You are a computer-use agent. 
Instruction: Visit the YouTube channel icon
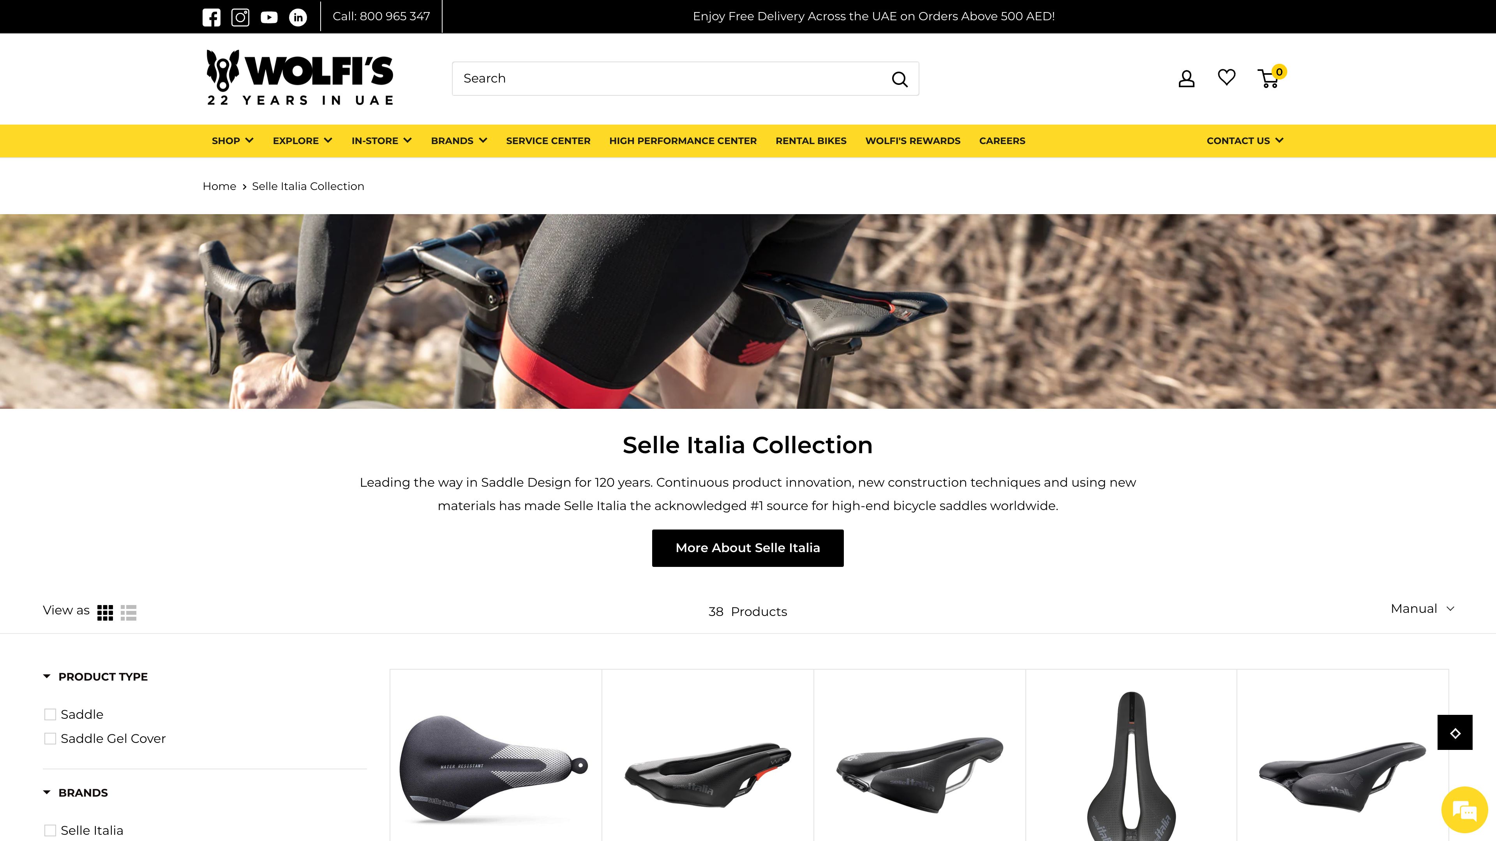pyautogui.click(x=269, y=18)
